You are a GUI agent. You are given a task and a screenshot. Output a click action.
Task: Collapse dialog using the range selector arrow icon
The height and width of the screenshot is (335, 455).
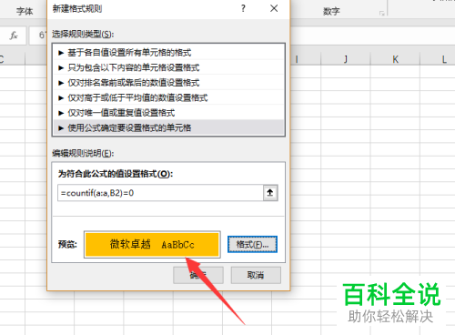tap(270, 193)
